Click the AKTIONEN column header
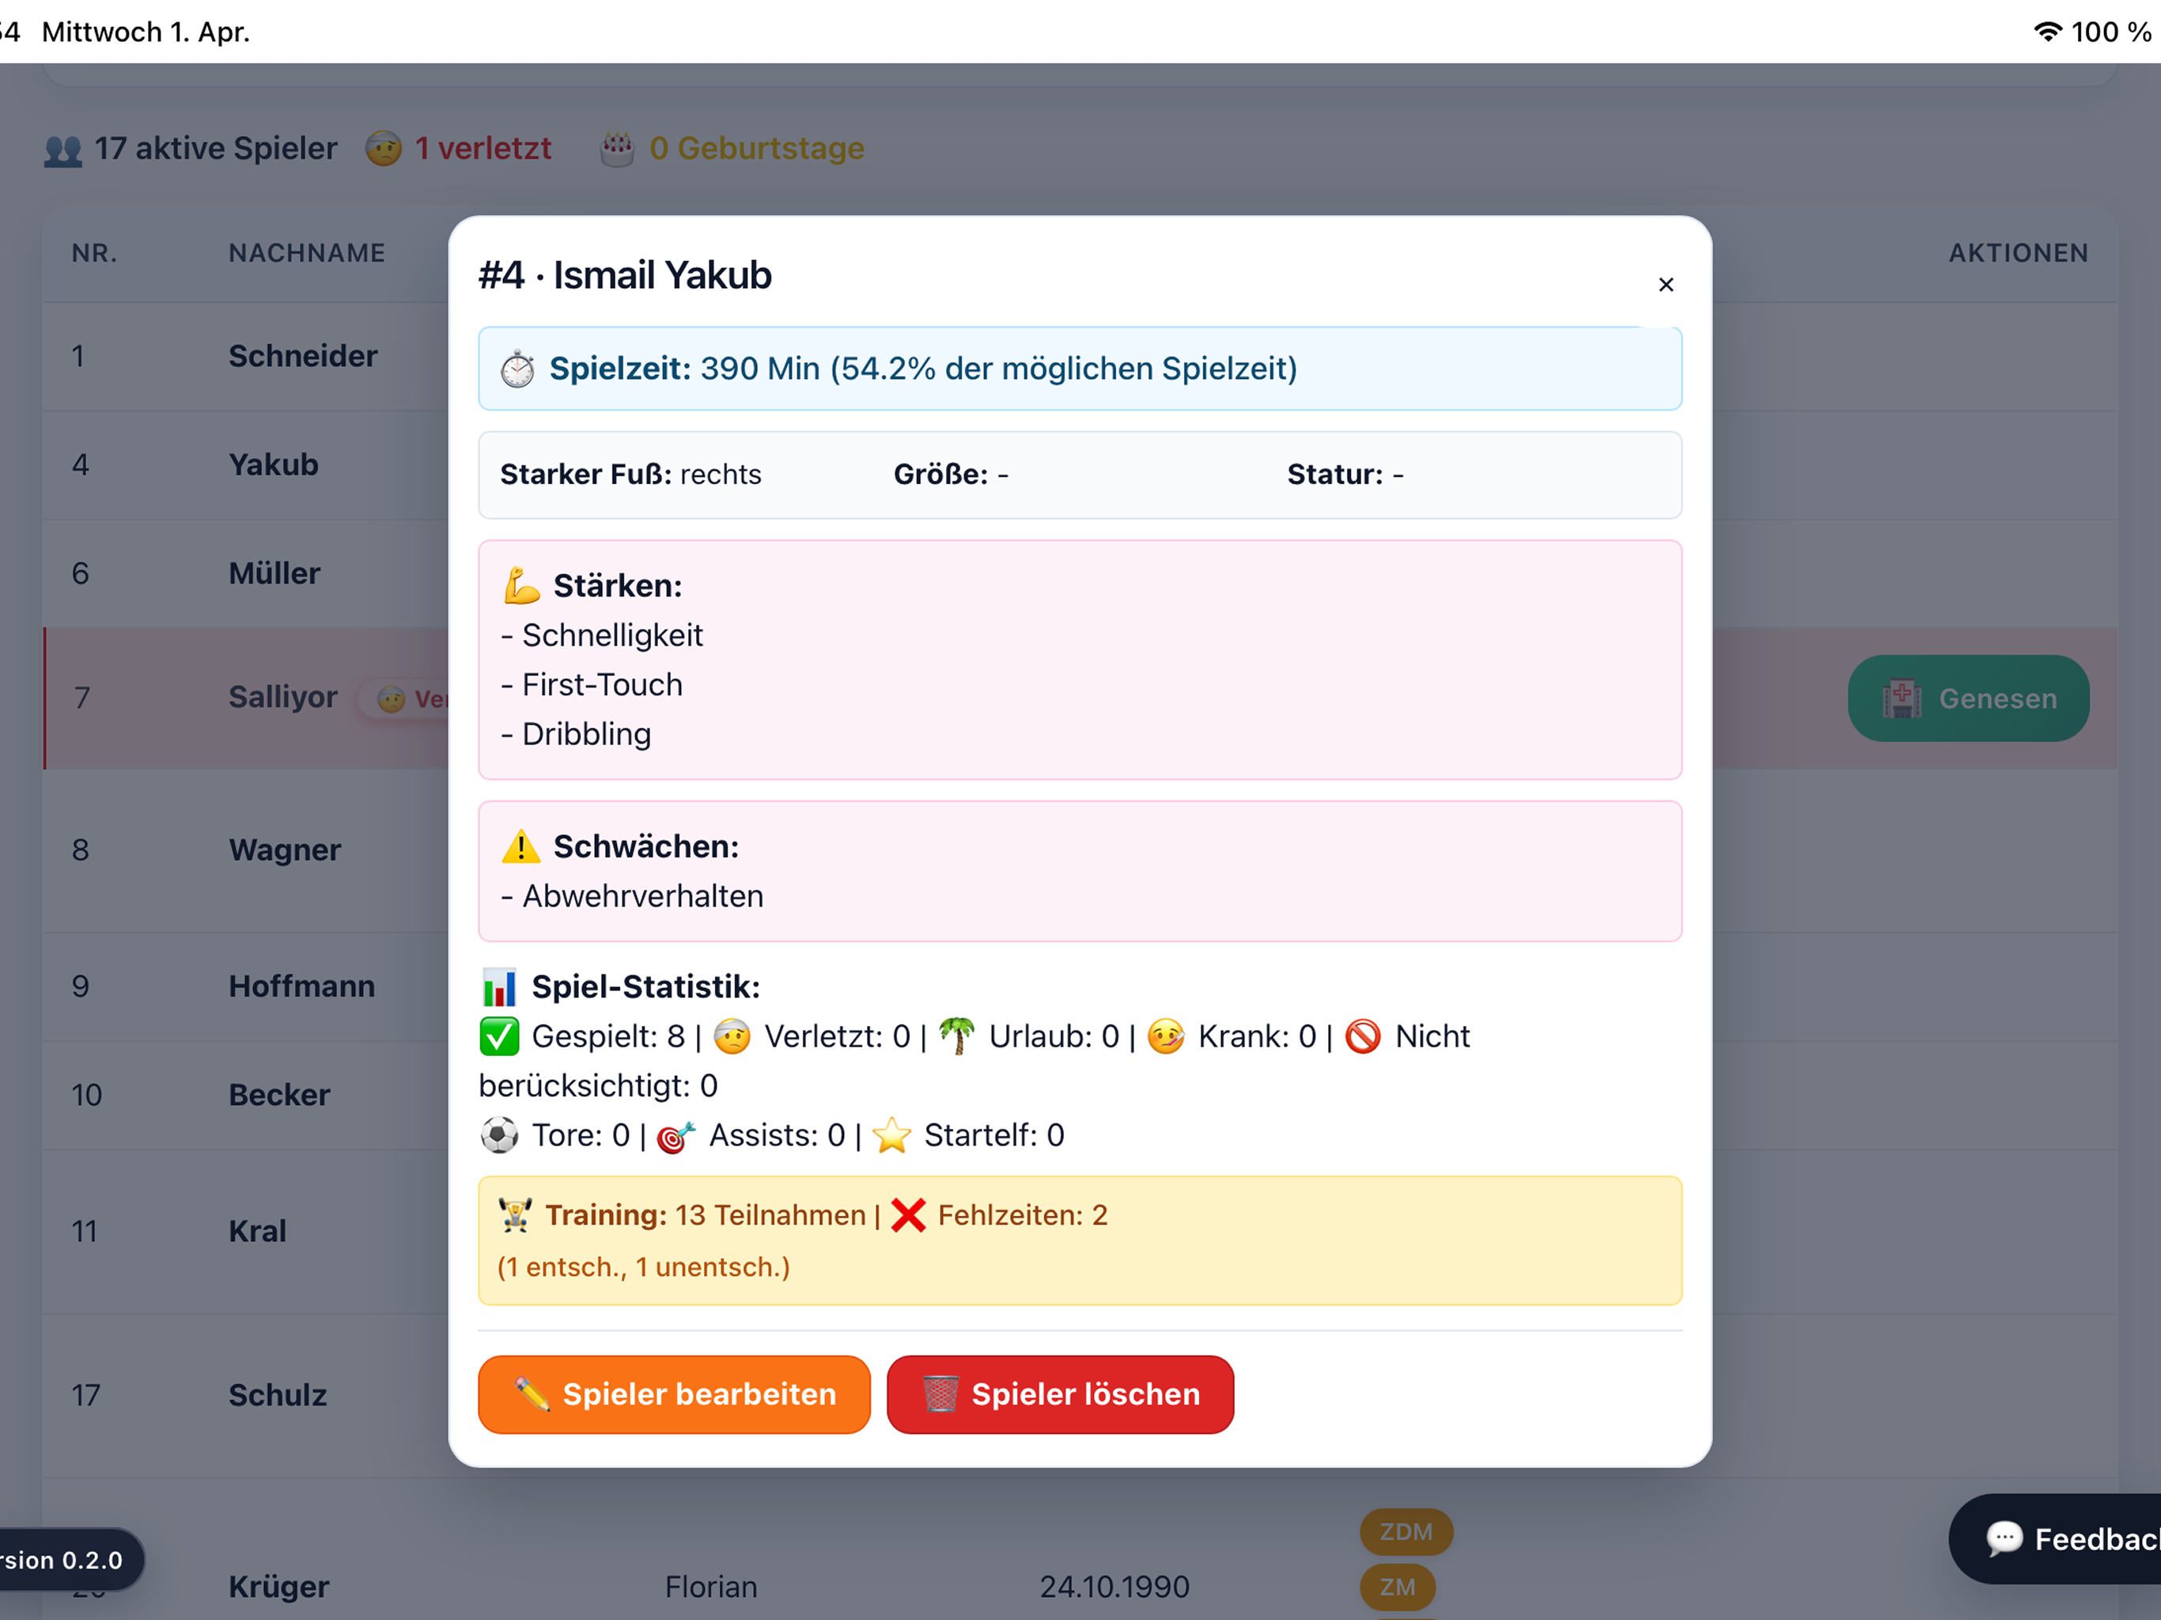 (2019, 253)
